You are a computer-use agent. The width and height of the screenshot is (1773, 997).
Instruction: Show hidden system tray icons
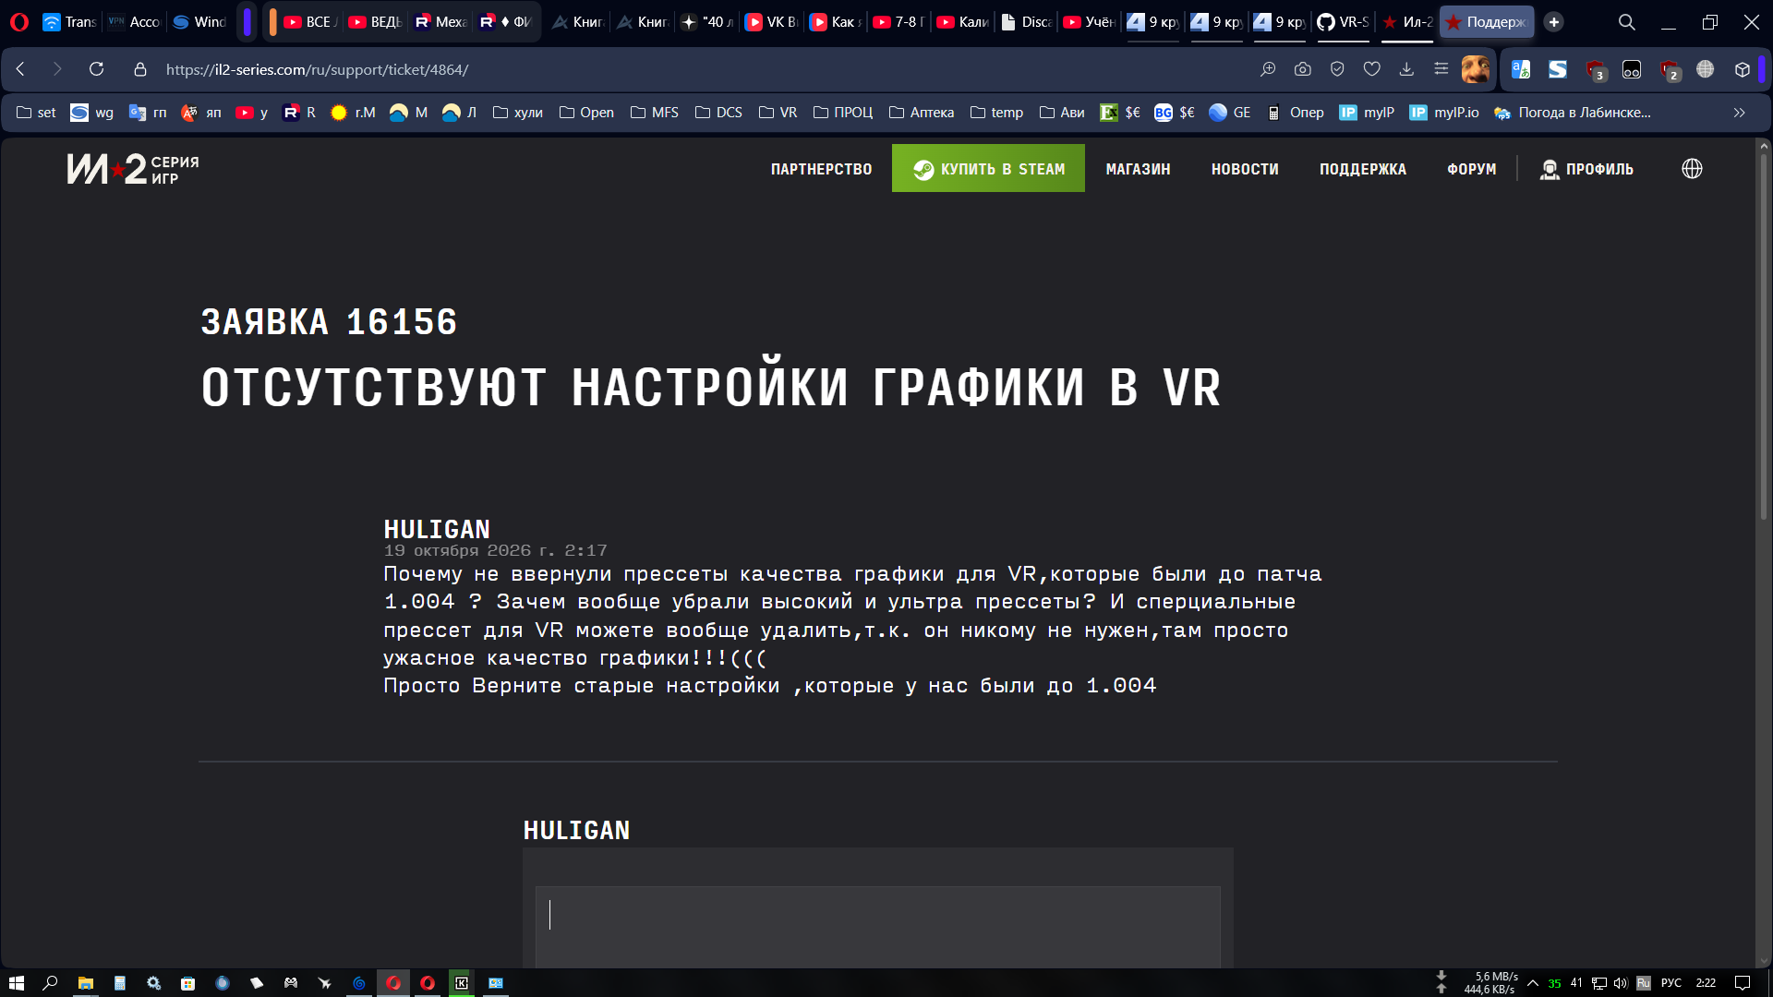(x=1533, y=983)
